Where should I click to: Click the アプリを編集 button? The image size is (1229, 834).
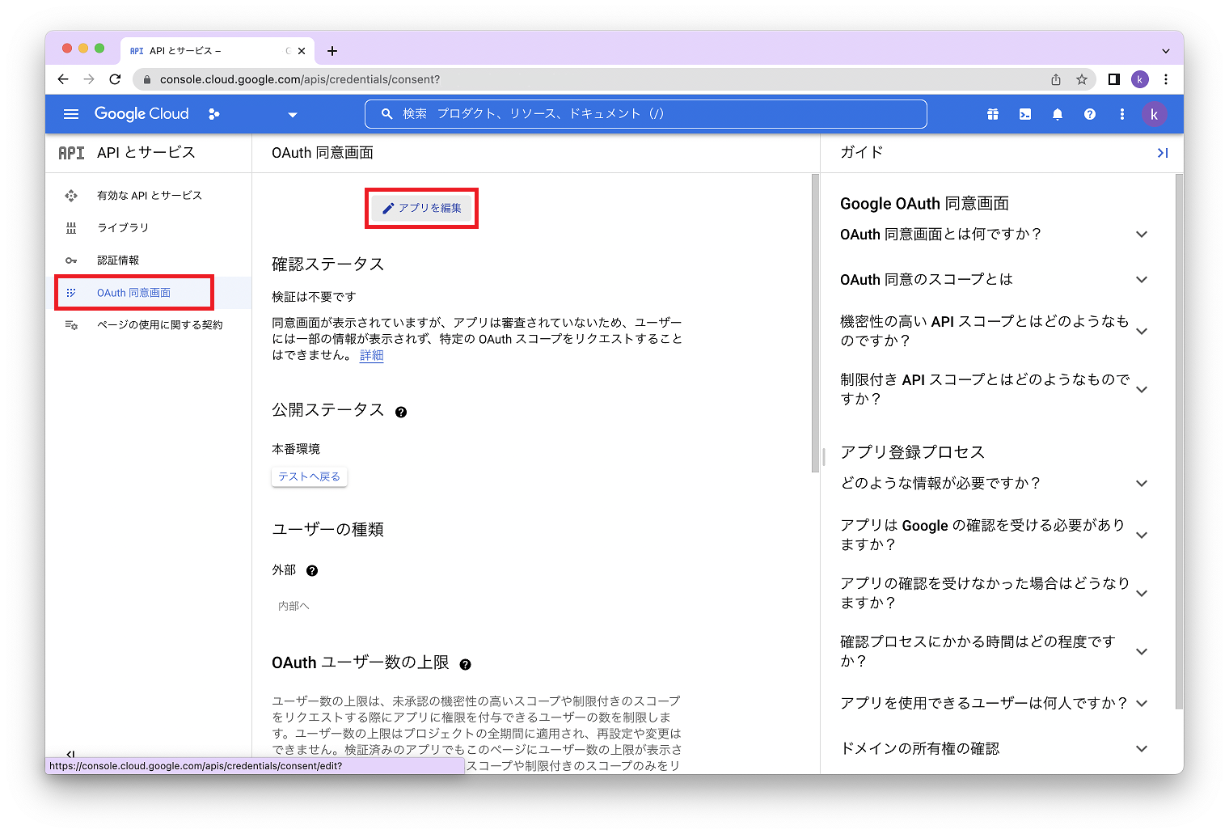click(x=422, y=208)
